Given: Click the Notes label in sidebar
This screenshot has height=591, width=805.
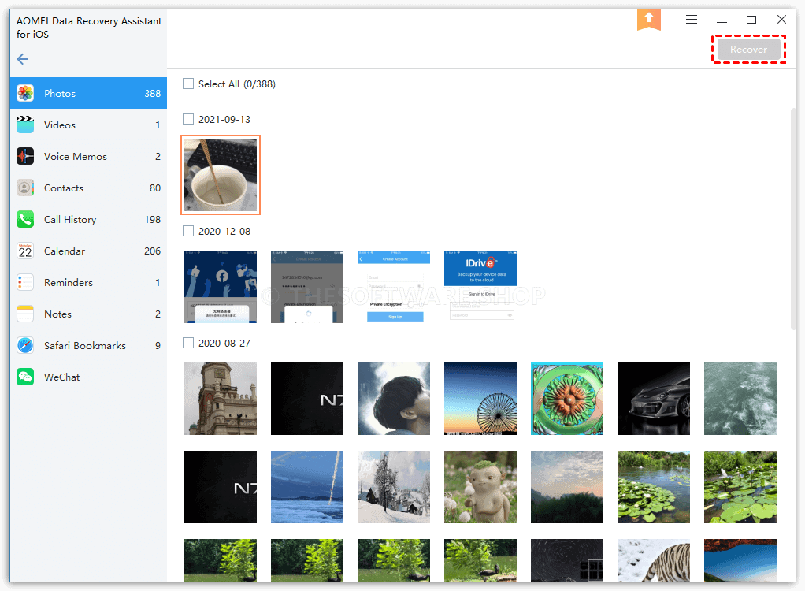Looking at the screenshot, I should (57, 314).
